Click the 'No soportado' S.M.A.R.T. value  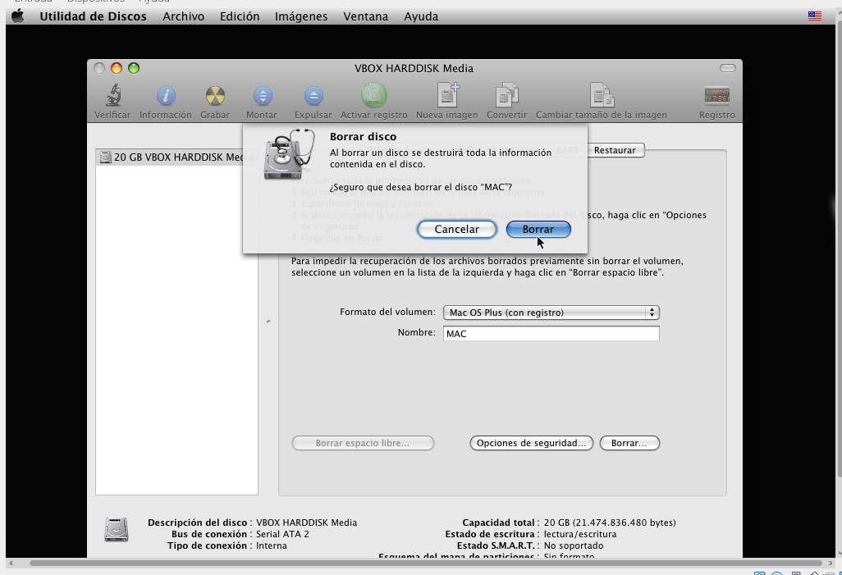coord(574,545)
